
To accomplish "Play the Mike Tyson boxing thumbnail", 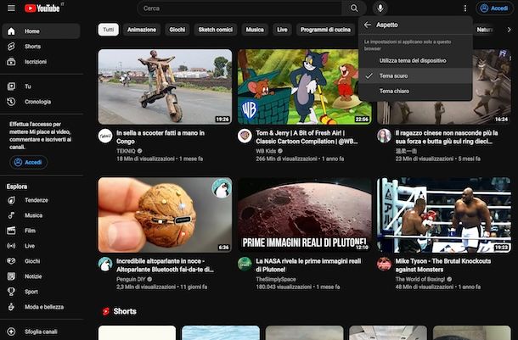I will click(x=444, y=215).
